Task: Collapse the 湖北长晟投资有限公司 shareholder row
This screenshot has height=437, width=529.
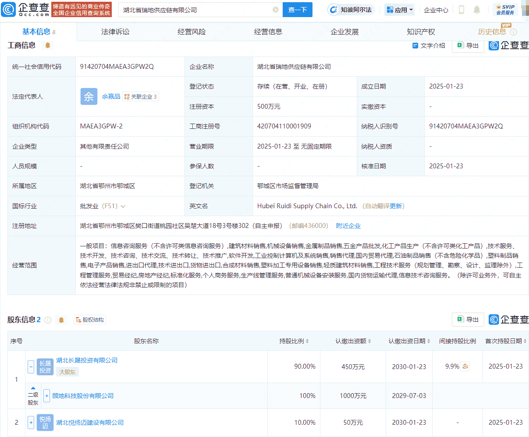Action: (30, 367)
